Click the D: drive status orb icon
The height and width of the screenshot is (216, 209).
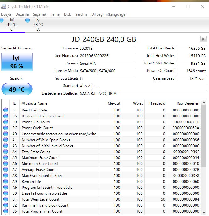pyautogui.click(x=28, y=20)
